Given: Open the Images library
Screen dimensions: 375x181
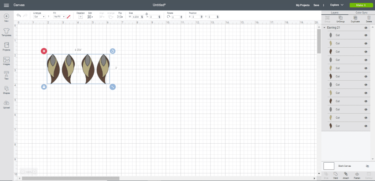Looking at the screenshot, I should pyautogui.click(x=7, y=60).
